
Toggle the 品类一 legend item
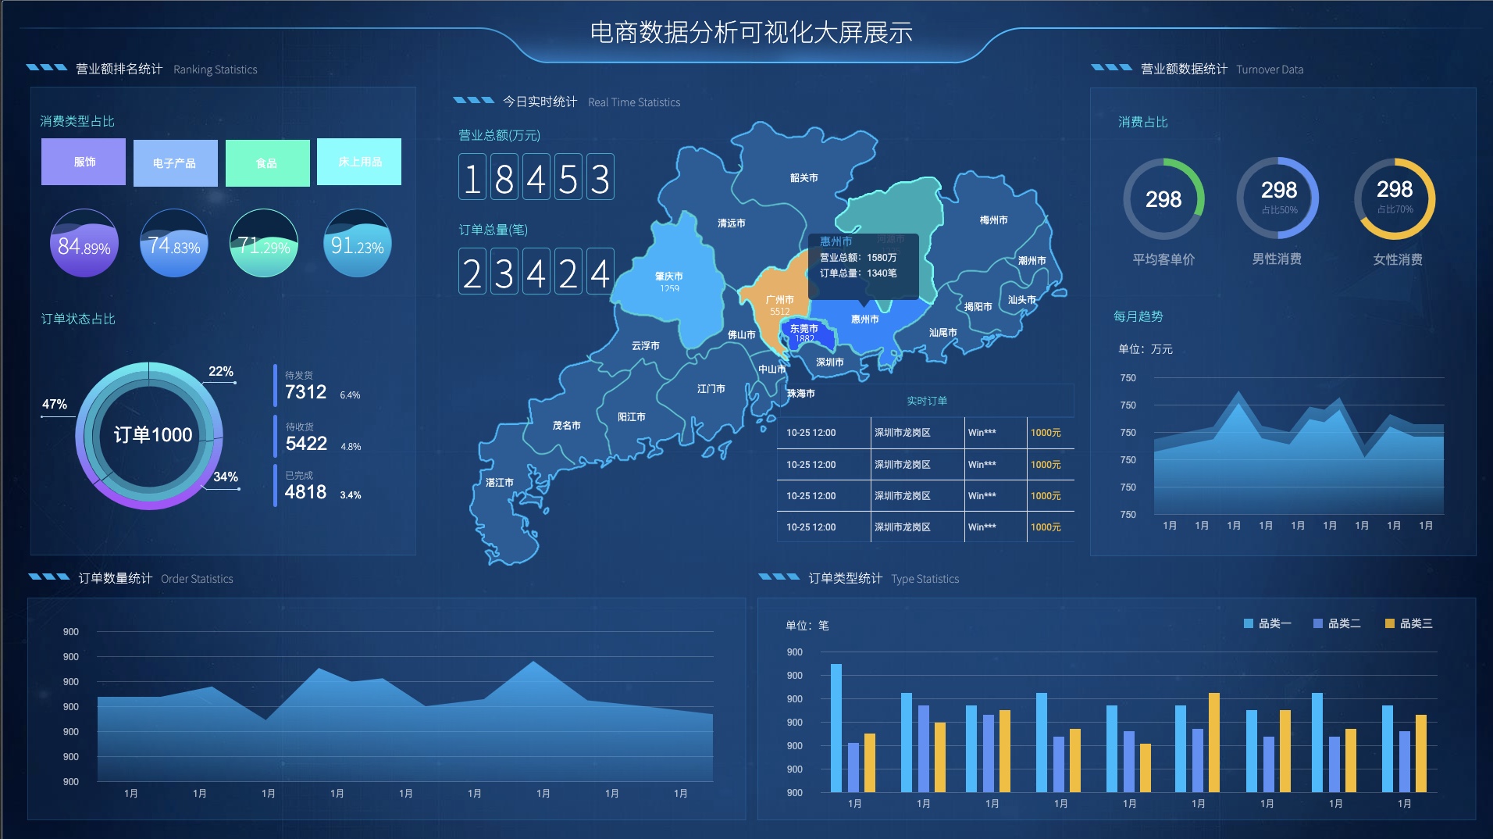[1267, 623]
